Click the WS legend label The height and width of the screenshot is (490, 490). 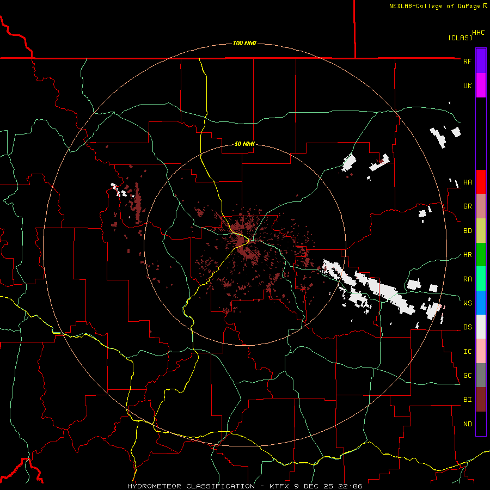click(x=467, y=303)
